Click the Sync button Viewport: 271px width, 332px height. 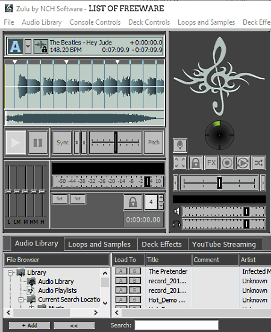(x=62, y=143)
